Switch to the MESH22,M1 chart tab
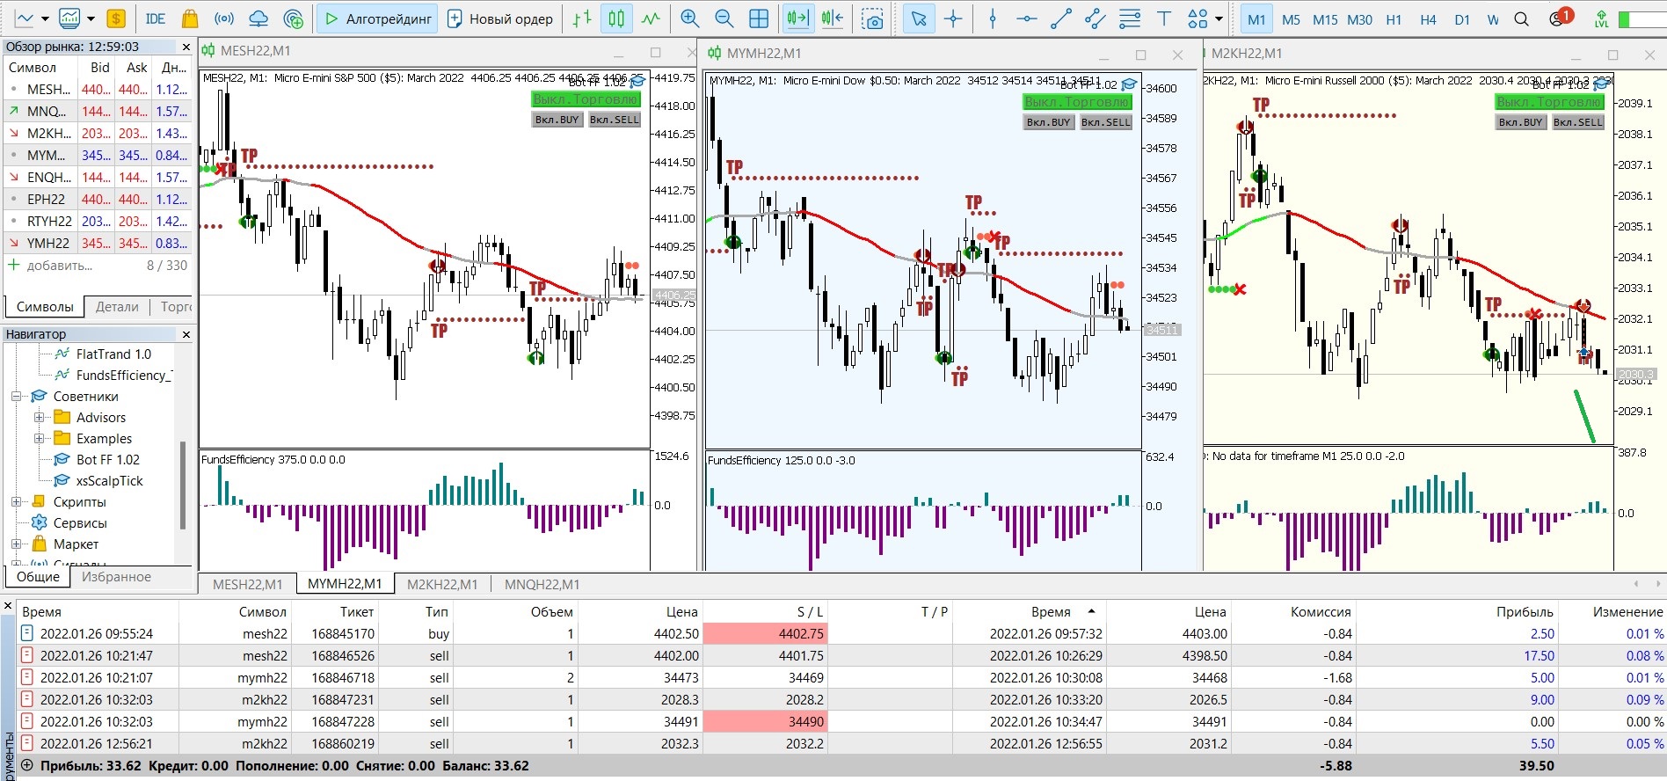The height and width of the screenshot is (781, 1667). (247, 584)
